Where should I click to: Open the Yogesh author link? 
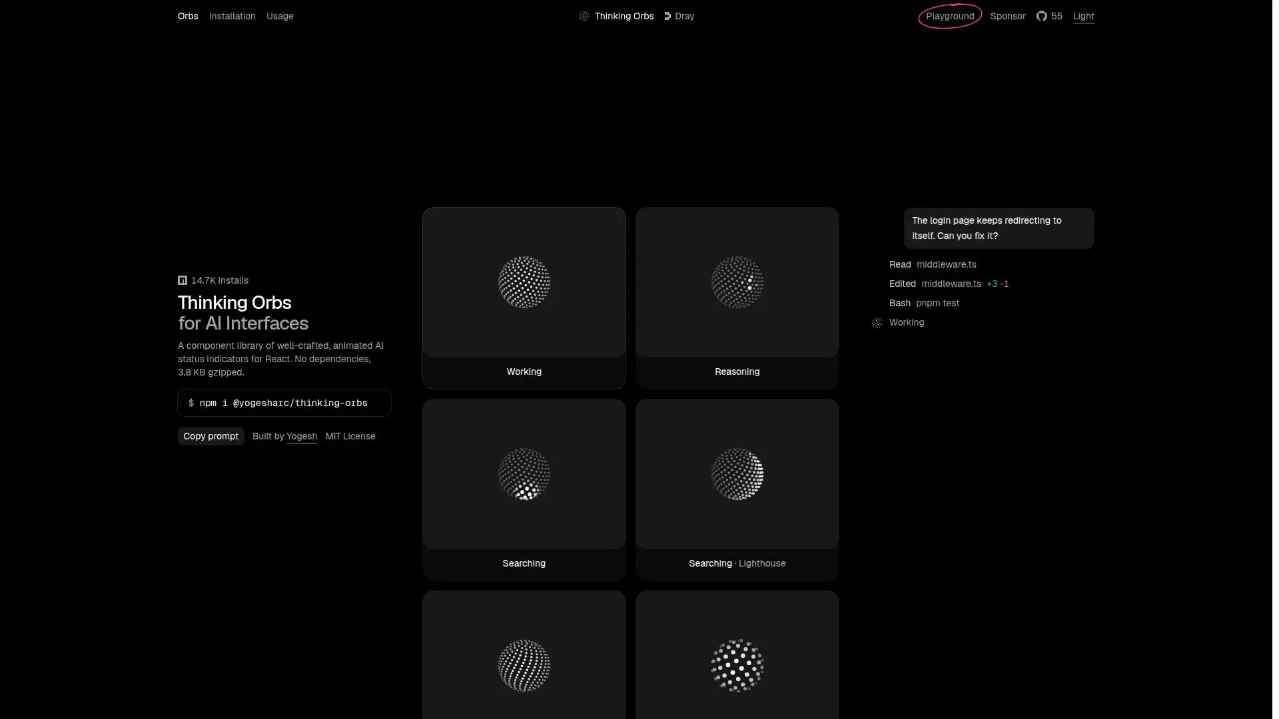coord(302,436)
